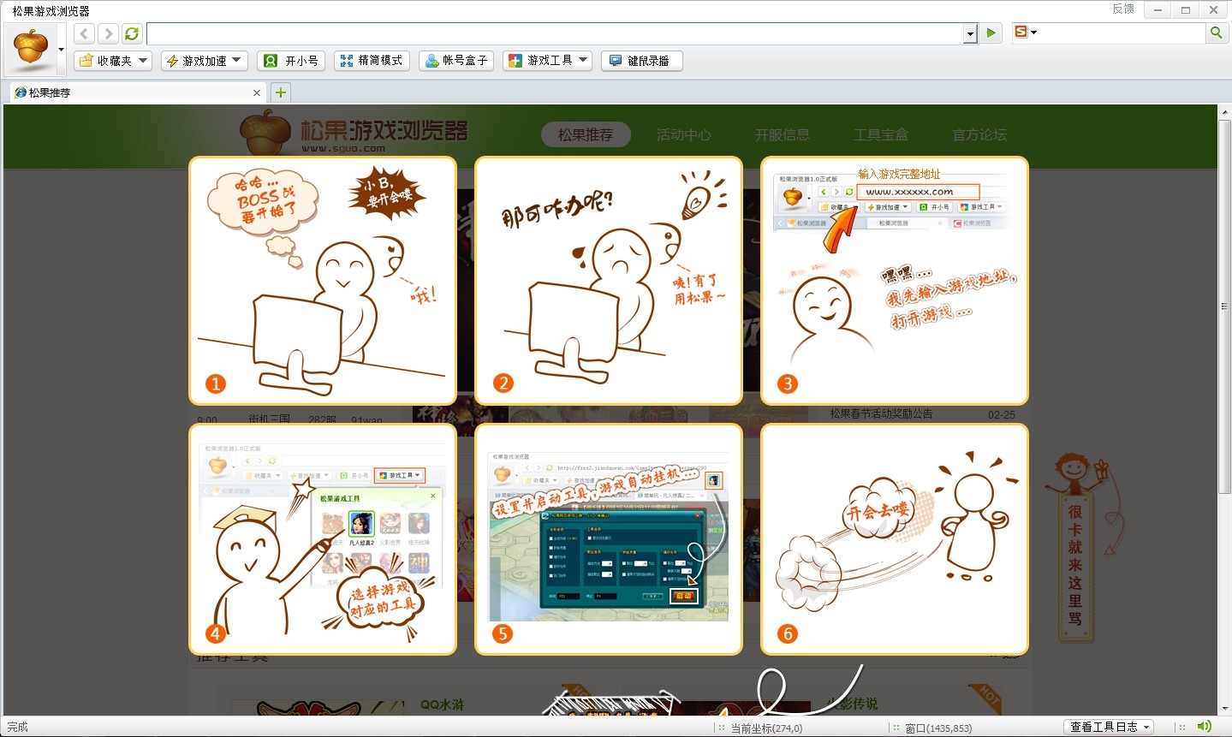This screenshot has width=1232, height=737.
Task: Click the green Go play button
Action: 991,33
